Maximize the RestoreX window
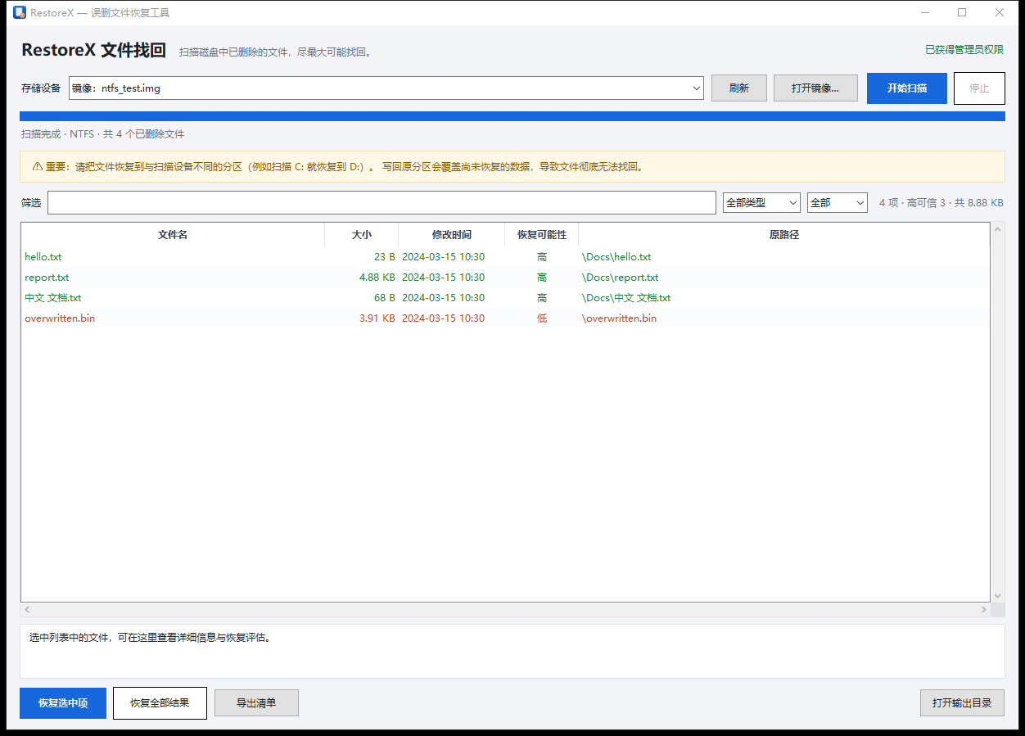 [962, 12]
